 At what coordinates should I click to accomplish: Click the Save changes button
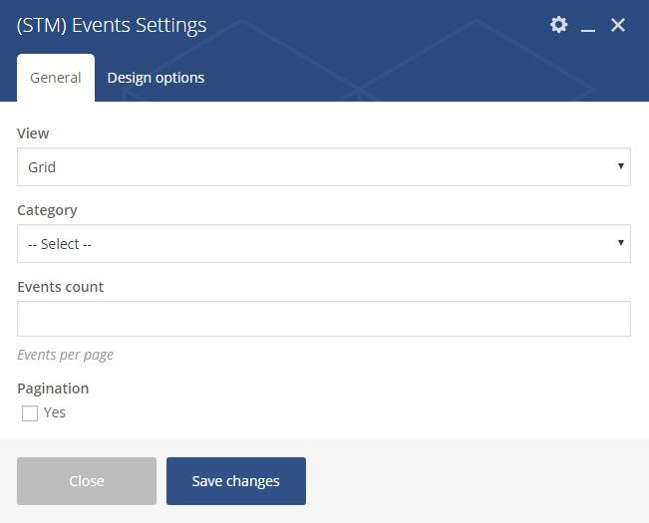(x=236, y=481)
